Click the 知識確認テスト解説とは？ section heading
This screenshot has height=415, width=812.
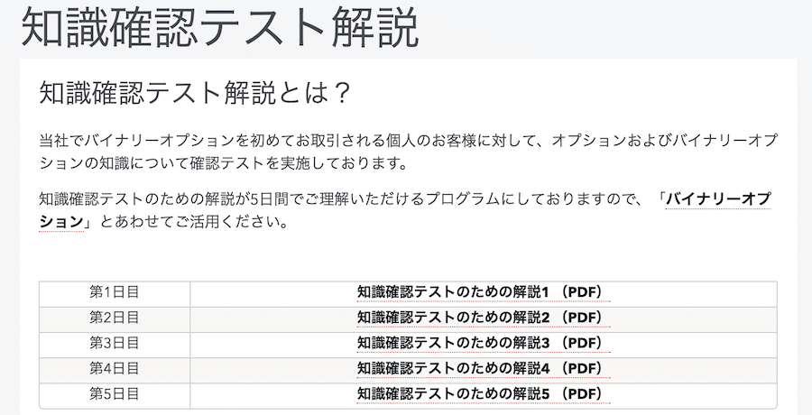point(196,93)
